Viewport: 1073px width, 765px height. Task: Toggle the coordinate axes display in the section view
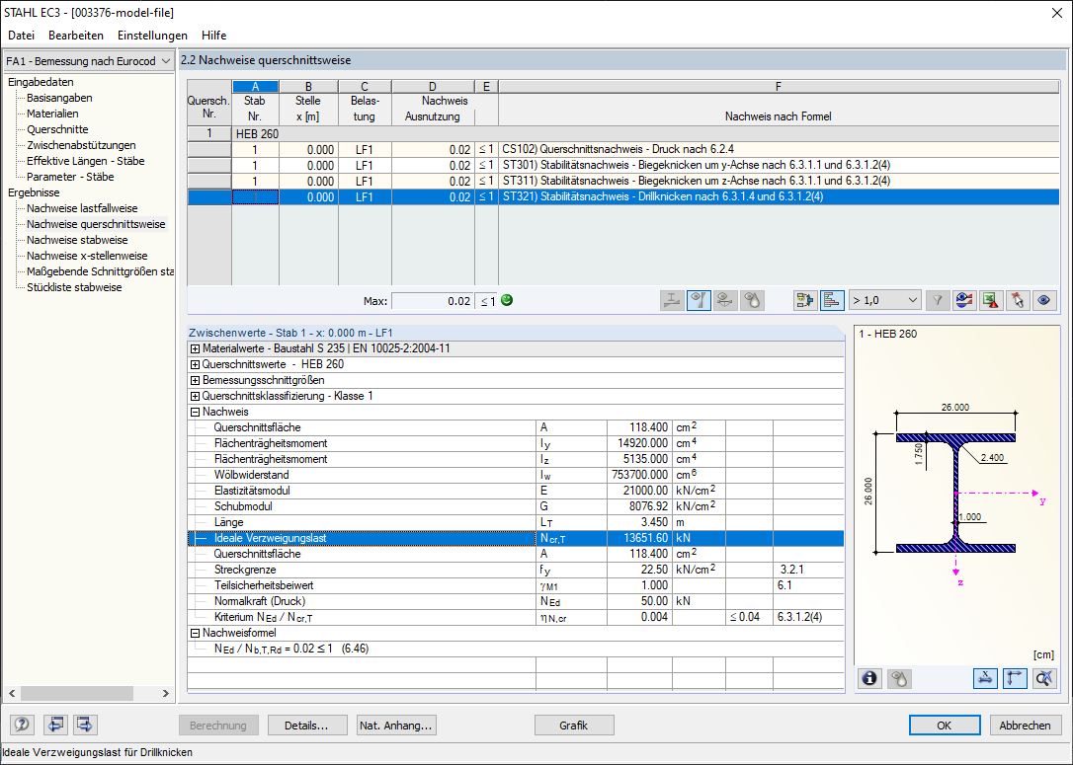(x=1013, y=678)
